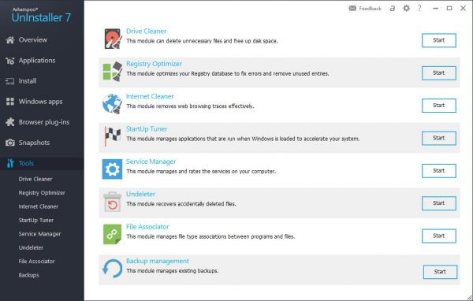
Task: Select Backups in the Tools submenu
Action: point(28,275)
